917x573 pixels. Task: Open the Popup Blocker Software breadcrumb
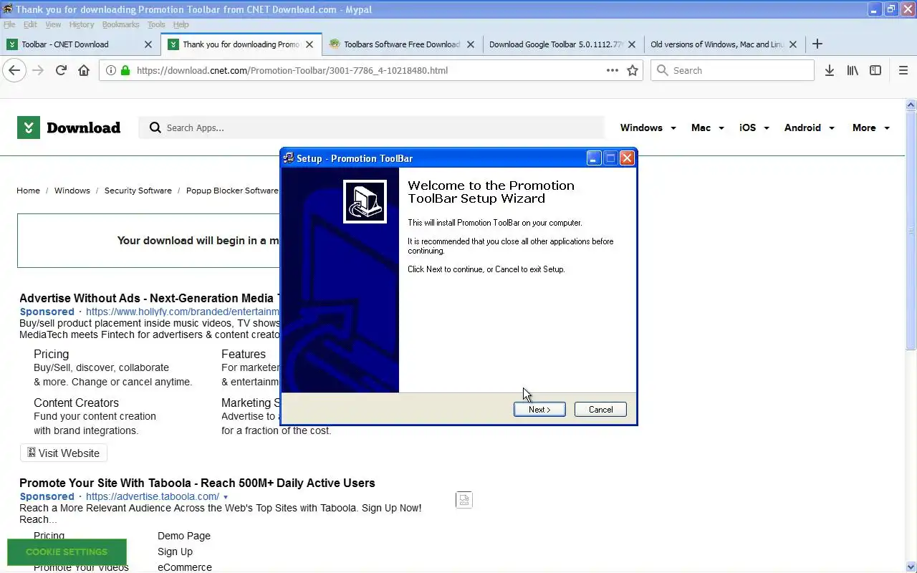tap(232, 191)
